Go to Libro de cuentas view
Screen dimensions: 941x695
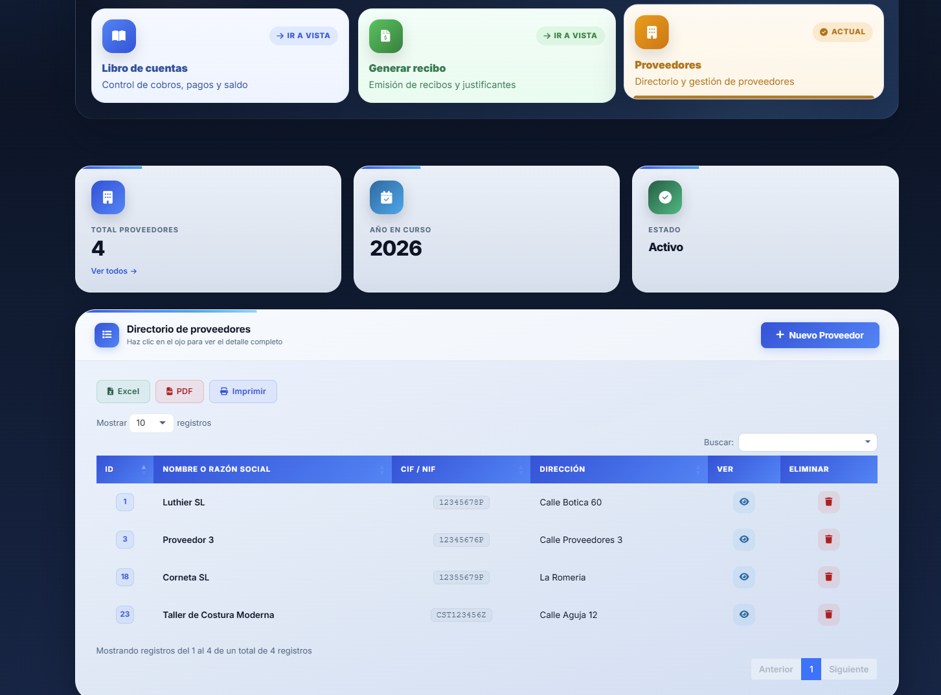click(304, 36)
